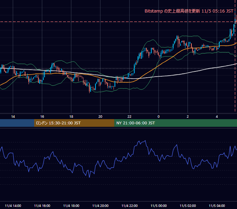Click the 0 hour label on time axis
237x209 pixels.
(x=159, y=117)
